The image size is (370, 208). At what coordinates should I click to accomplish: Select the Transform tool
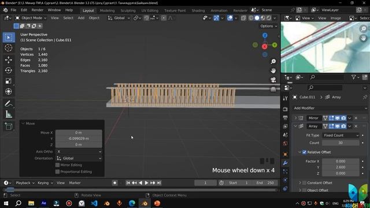point(9,91)
